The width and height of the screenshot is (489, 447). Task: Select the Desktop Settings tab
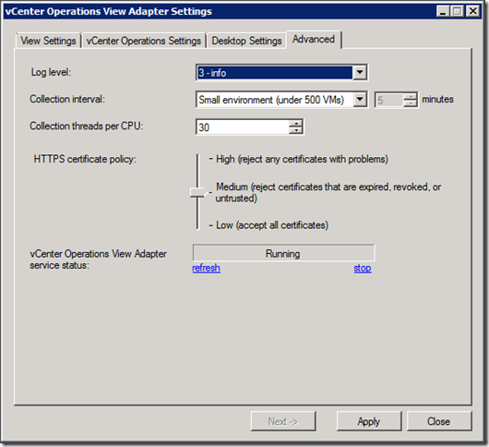[246, 41]
